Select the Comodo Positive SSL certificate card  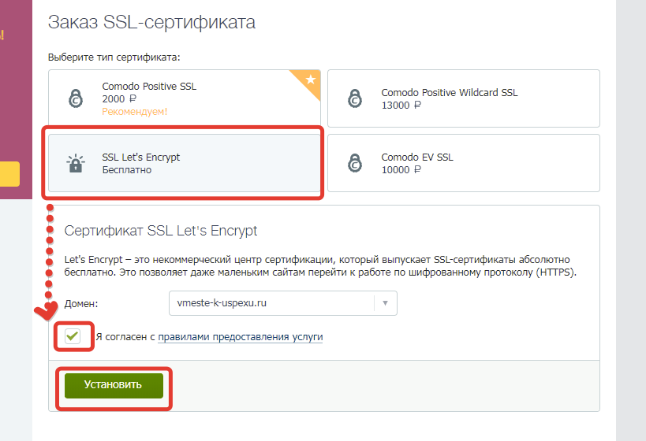coord(184,98)
